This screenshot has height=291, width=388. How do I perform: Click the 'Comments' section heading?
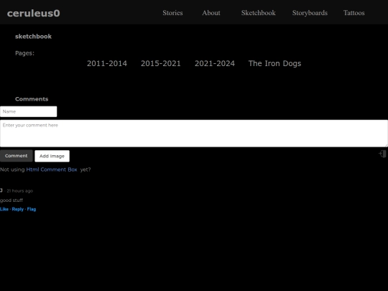pos(32,99)
